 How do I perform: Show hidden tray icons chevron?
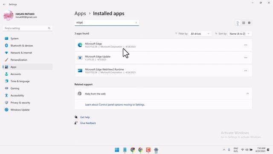[224, 150]
